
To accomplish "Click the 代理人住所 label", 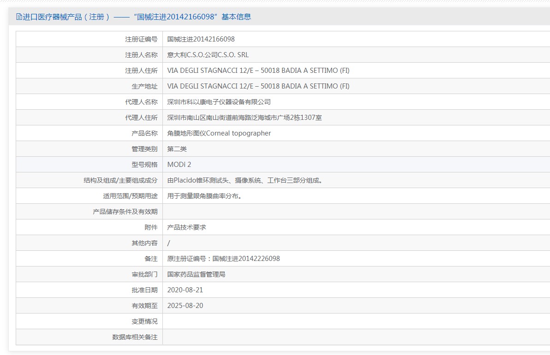I will click(x=141, y=118).
